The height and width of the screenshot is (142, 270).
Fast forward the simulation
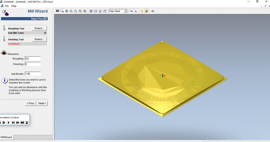(18, 123)
